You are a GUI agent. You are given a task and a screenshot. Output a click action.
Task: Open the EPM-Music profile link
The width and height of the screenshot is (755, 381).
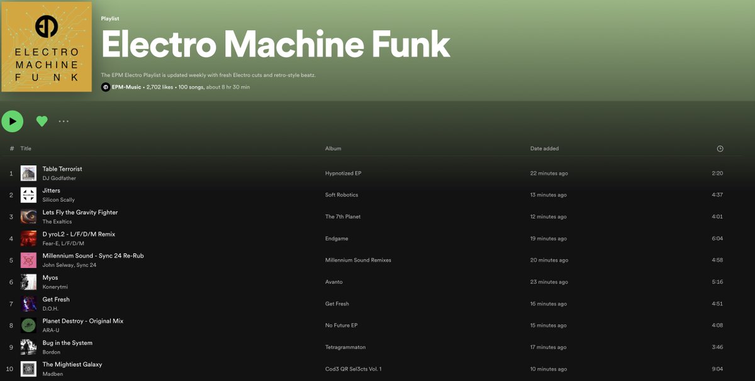tap(126, 87)
